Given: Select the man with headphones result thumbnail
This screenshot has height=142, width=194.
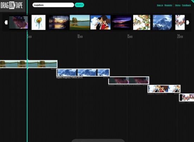Looking at the screenshot, I should [19, 22].
